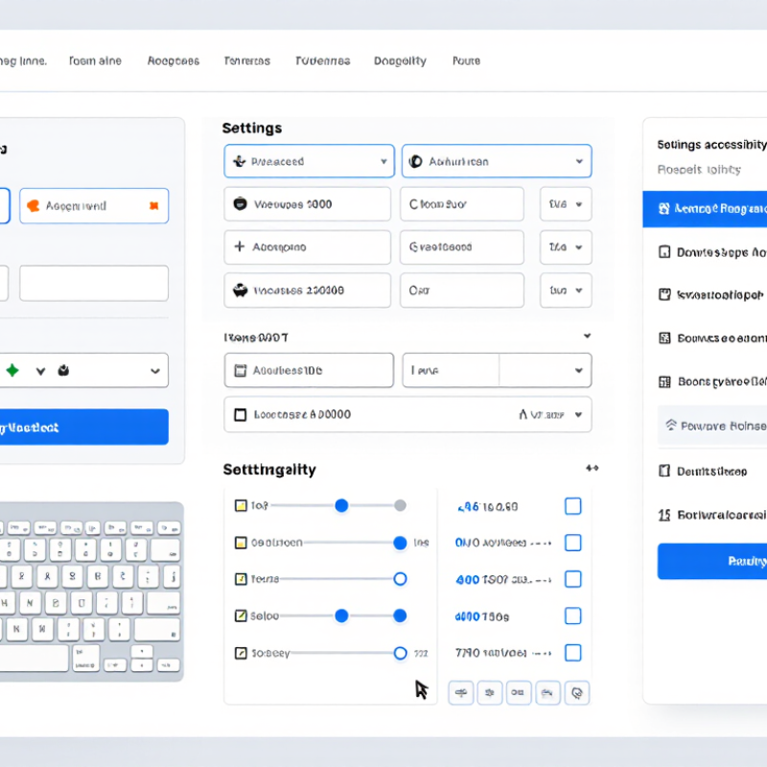767x767 pixels.
Task: Switch to the Aoogoaes tab
Action: [174, 60]
